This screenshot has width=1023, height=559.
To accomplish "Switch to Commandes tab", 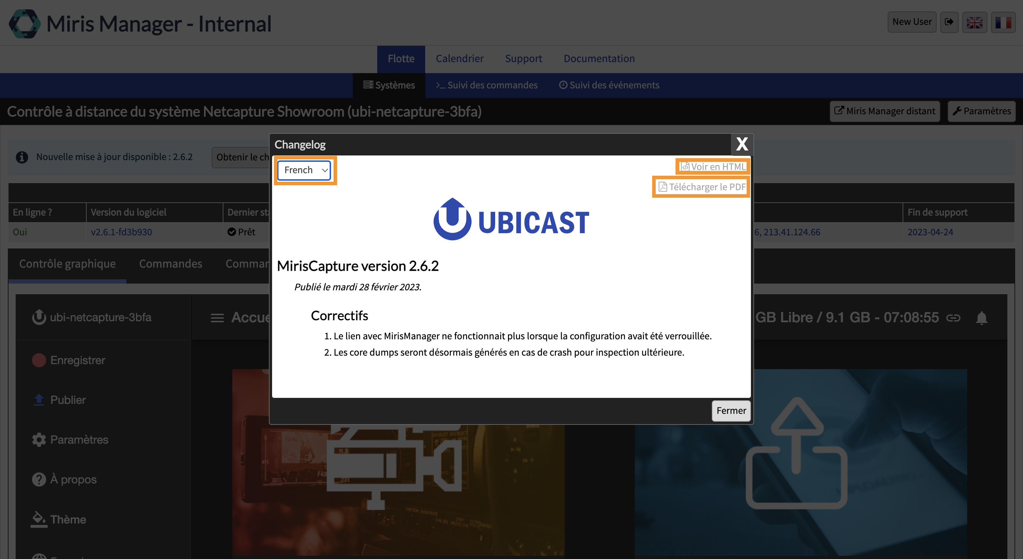I will [x=170, y=264].
